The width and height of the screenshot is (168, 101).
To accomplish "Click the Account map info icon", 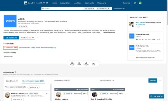I will click(15, 72).
